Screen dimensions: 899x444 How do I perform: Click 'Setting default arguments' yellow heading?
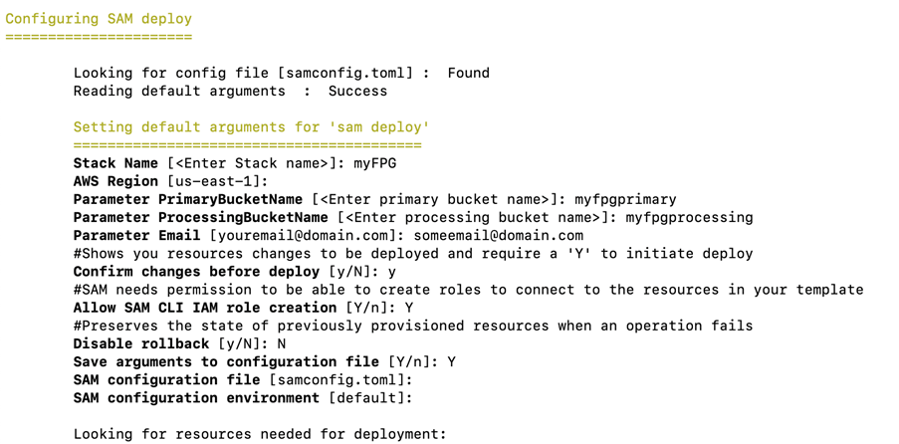[251, 126]
